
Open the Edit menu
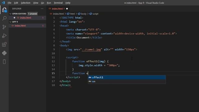(16, 3)
